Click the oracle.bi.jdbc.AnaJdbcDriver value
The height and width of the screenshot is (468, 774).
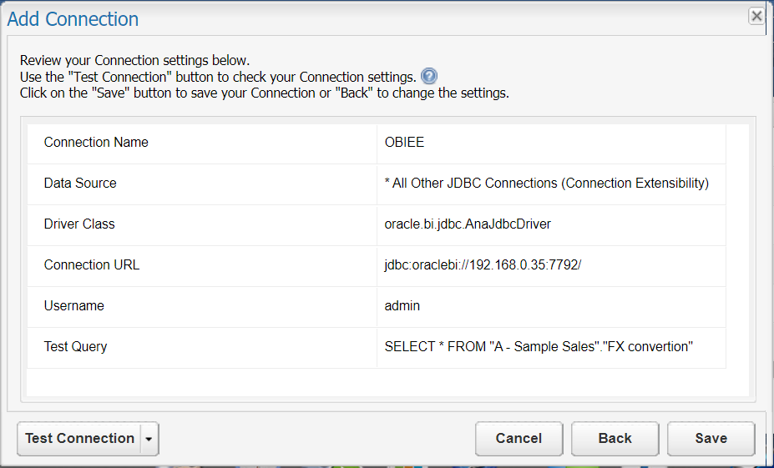point(468,224)
